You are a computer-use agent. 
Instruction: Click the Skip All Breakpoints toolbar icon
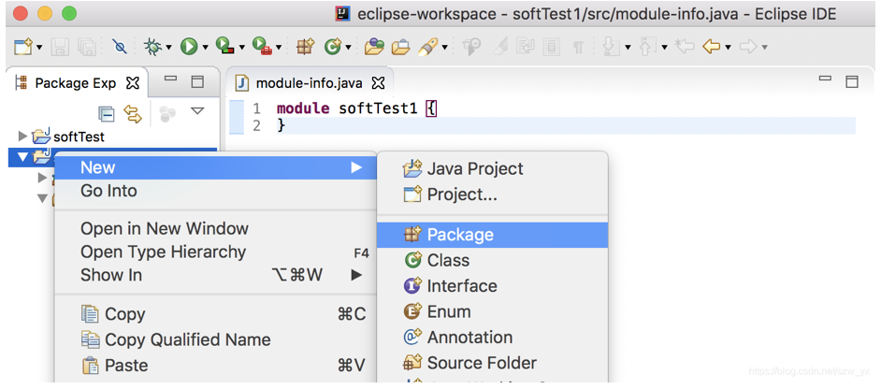pyautogui.click(x=119, y=46)
